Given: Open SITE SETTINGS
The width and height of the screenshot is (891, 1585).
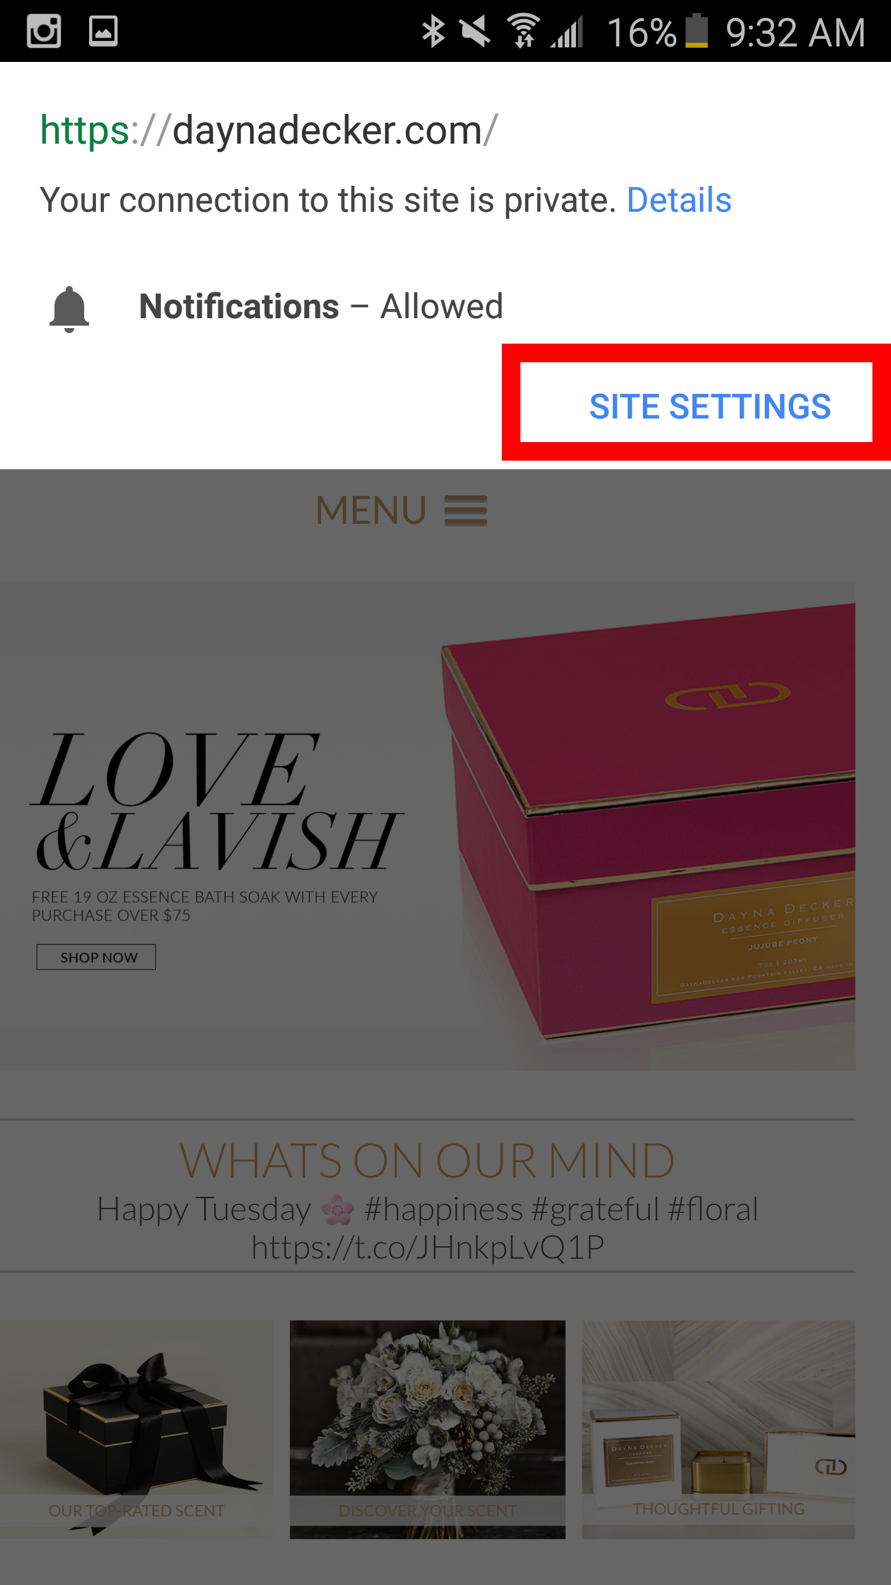Looking at the screenshot, I should tap(710, 407).
